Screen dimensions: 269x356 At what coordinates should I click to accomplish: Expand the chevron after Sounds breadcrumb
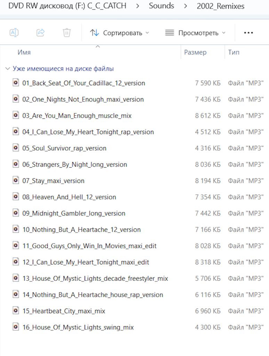pos(186,6)
